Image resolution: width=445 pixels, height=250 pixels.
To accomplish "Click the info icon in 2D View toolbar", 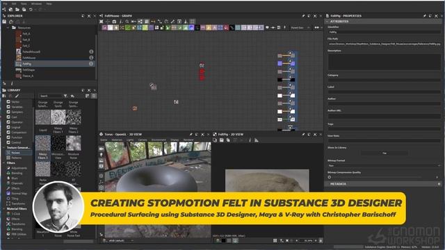I will tap(250, 140).
